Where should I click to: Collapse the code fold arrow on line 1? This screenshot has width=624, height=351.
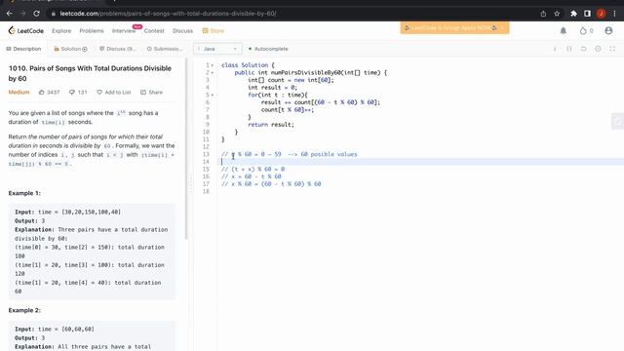coord(213,65)
